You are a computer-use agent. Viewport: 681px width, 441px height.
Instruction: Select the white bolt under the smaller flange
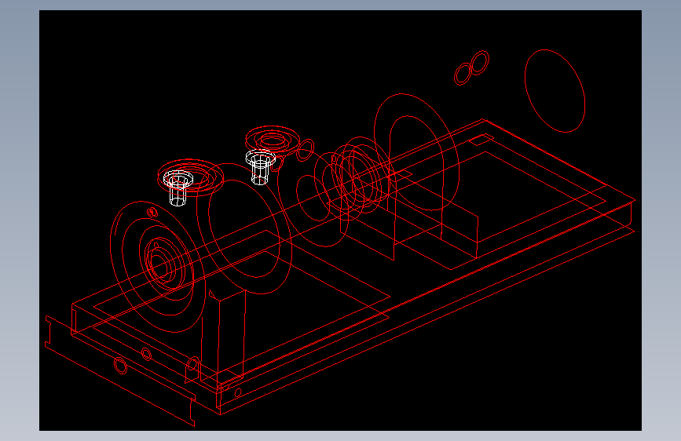[260, 167]
